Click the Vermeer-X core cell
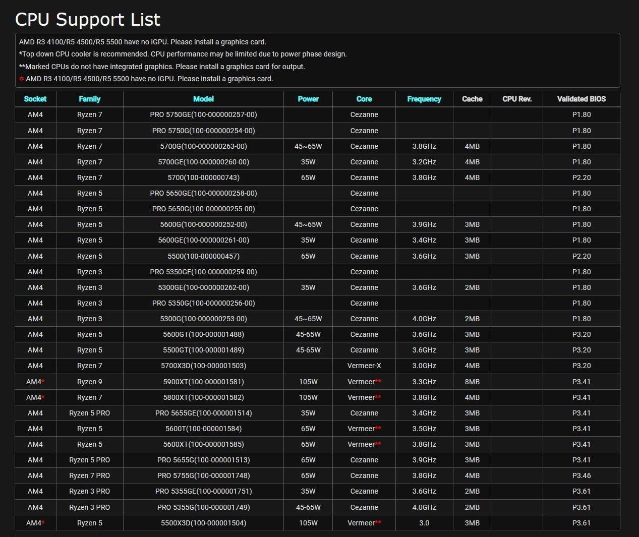 [364, 366]
